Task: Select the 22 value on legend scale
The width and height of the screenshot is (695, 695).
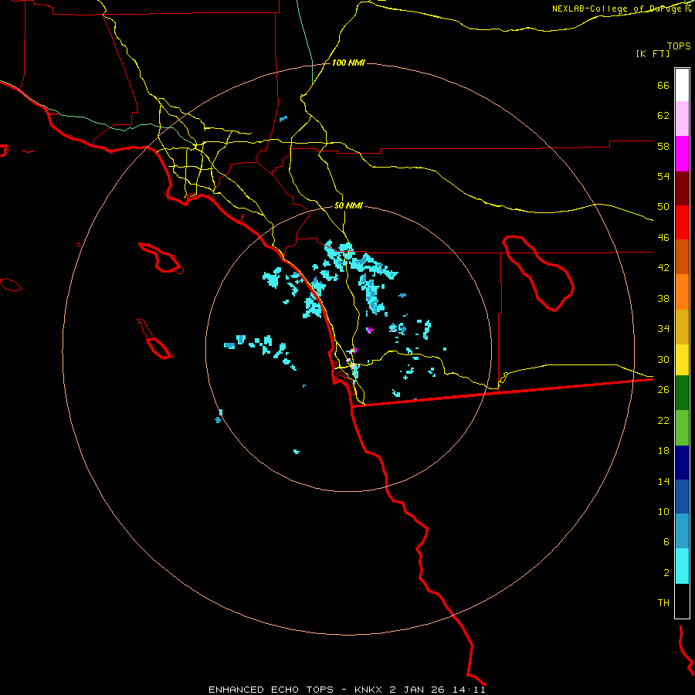Action: [663, 420]
